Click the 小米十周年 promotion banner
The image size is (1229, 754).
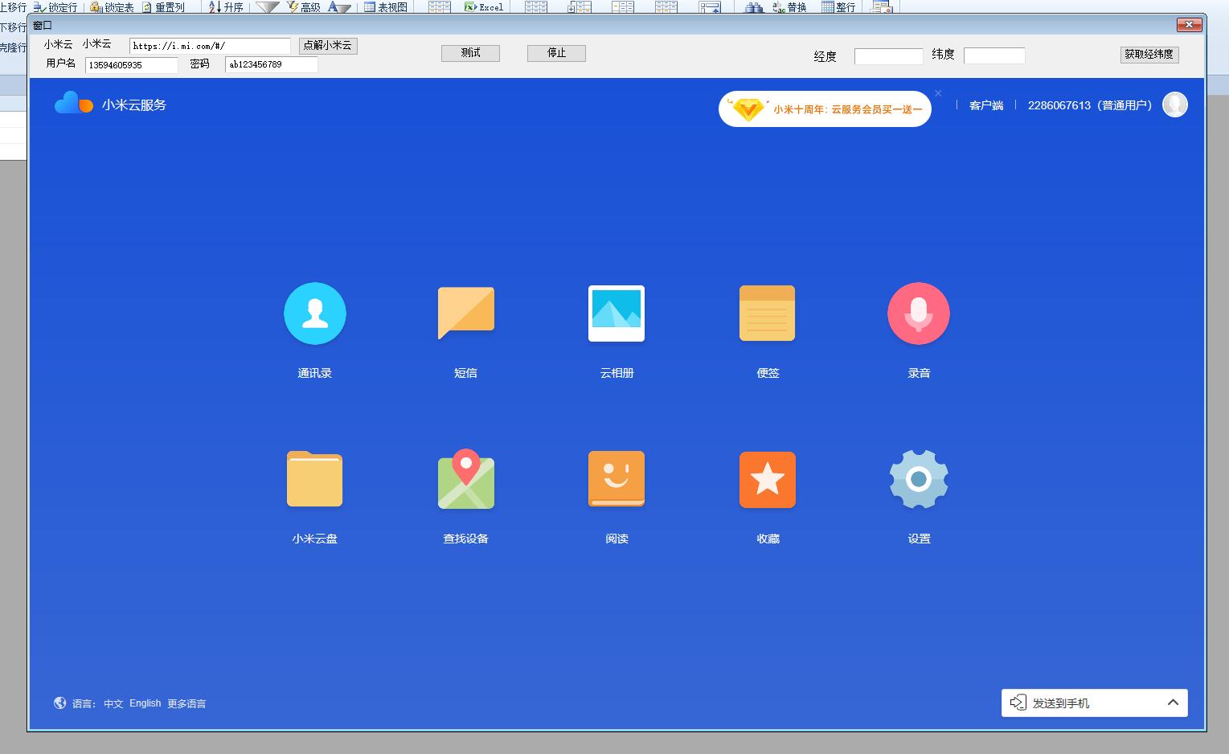pos(825,109)
